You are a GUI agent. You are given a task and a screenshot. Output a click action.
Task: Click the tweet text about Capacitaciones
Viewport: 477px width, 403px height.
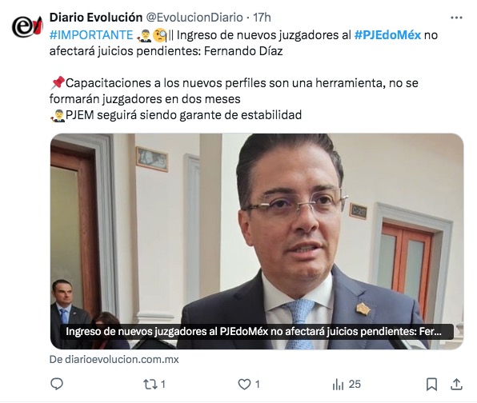(234, 91)
